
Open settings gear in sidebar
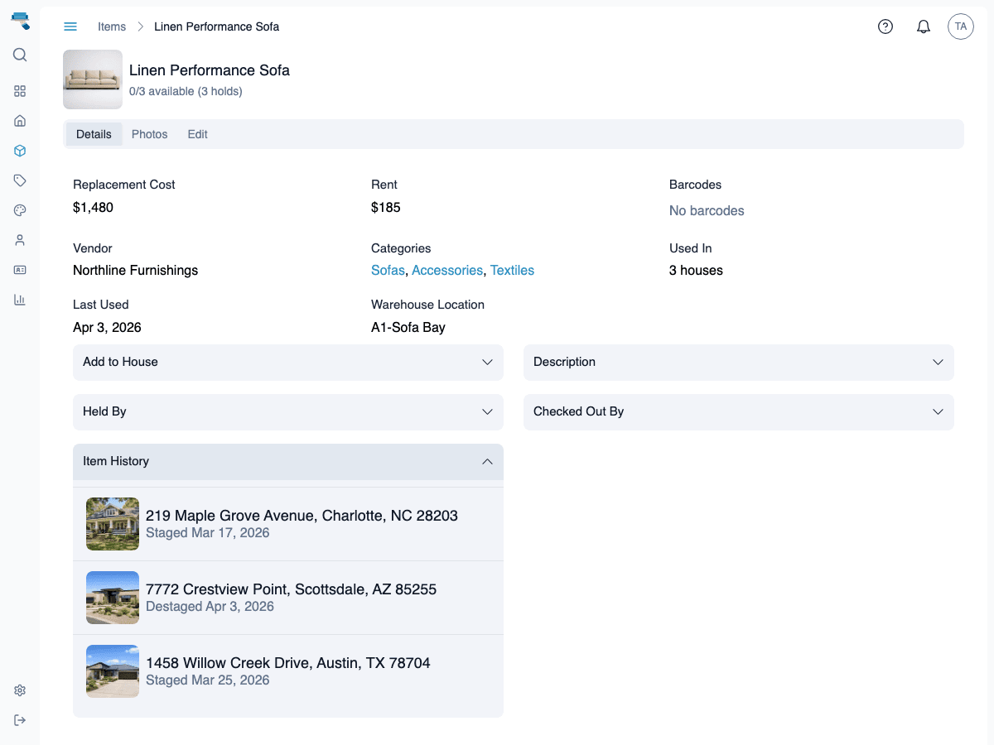[20, 690]
